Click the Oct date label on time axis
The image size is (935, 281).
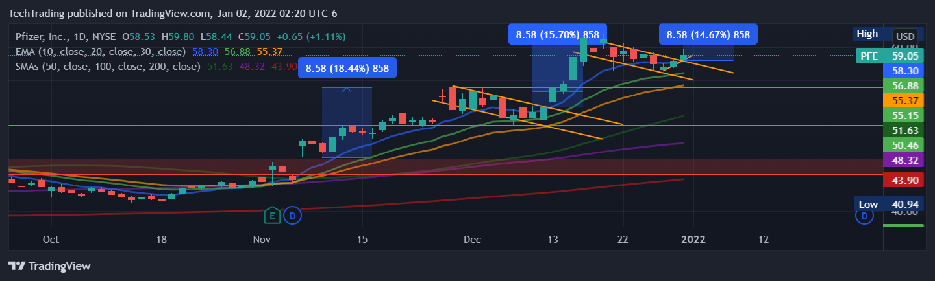[x=51, y=239]
